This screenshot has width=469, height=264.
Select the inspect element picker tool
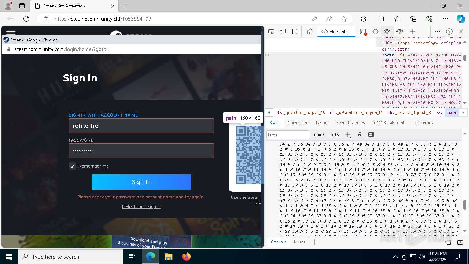tap(271, 32)
